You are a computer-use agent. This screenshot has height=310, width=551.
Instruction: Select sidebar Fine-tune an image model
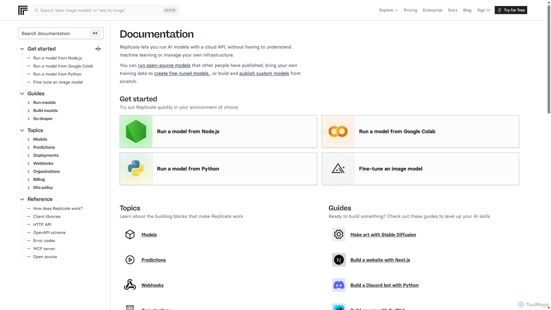[58, 82]
